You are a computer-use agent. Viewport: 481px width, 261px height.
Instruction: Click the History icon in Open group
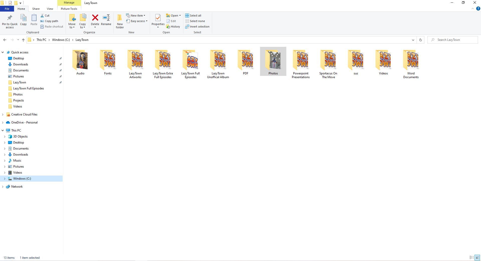pyautogui.click(x=168, y=27)
